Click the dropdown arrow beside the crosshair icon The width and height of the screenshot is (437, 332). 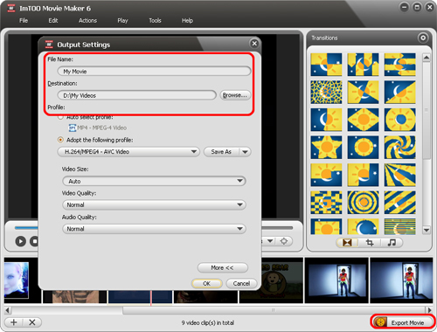pyautogui.click(x=270, y=241)
